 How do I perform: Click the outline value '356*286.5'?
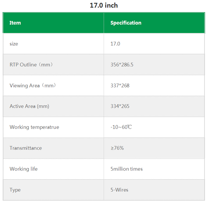[122, 64]
